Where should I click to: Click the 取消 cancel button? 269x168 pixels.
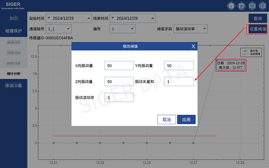pyautogui.click(x=166, y=120)
